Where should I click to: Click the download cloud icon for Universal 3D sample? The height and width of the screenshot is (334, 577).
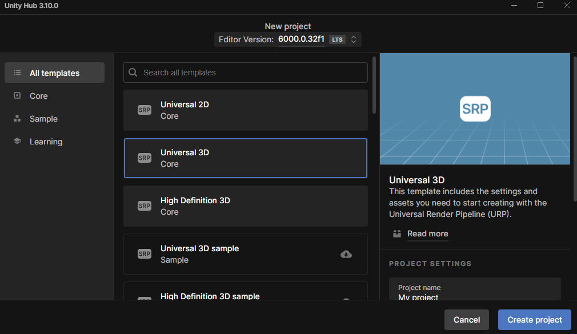pos(346,254)
